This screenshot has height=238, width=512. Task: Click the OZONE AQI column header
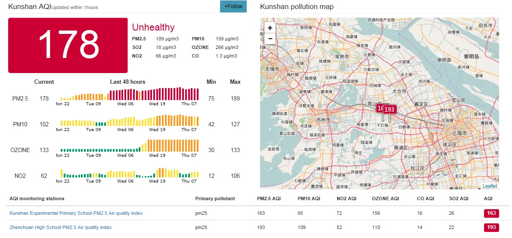coord(386,198)
